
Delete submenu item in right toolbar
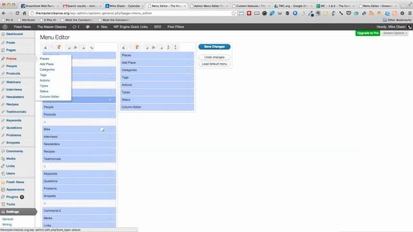tap(161, 47)
